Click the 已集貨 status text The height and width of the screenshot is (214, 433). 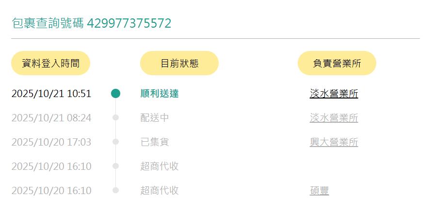(x=155, y=142)
